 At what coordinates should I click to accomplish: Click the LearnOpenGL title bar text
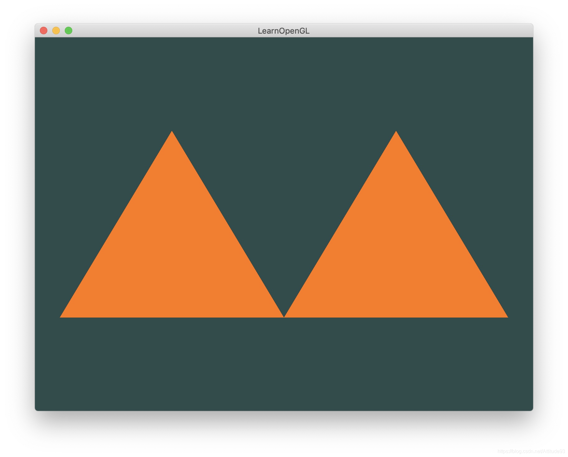point(284,31)
